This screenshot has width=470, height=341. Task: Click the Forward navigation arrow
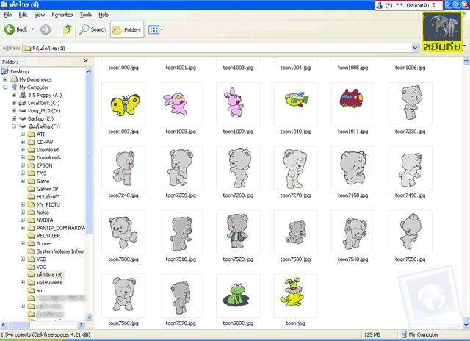click(x=46, y=29)
